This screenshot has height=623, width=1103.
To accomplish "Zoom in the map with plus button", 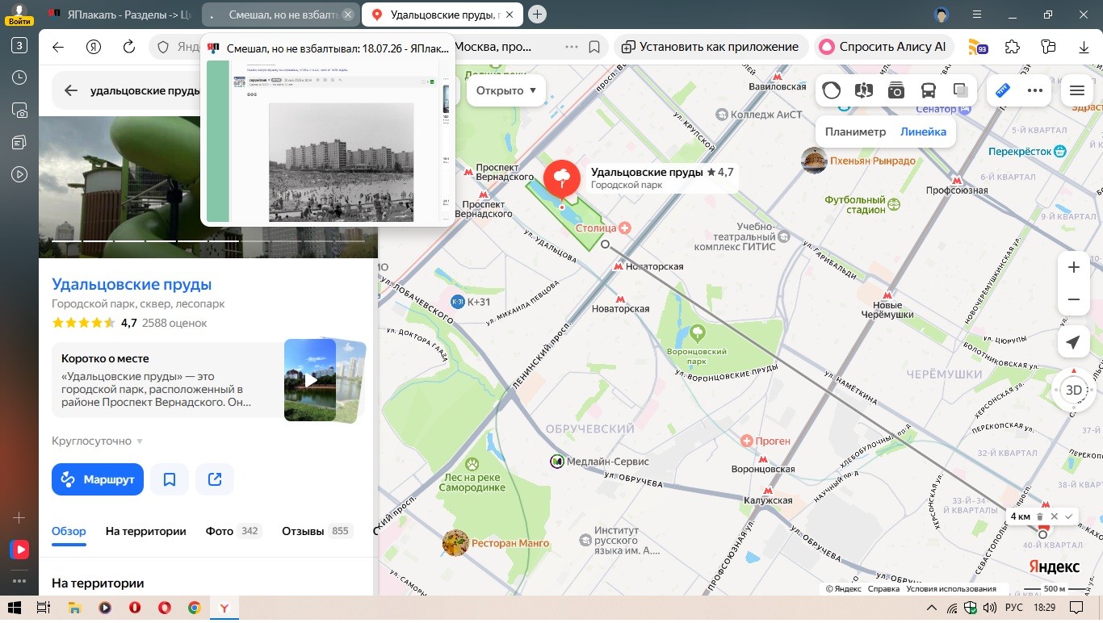I will click(1073, 268).
